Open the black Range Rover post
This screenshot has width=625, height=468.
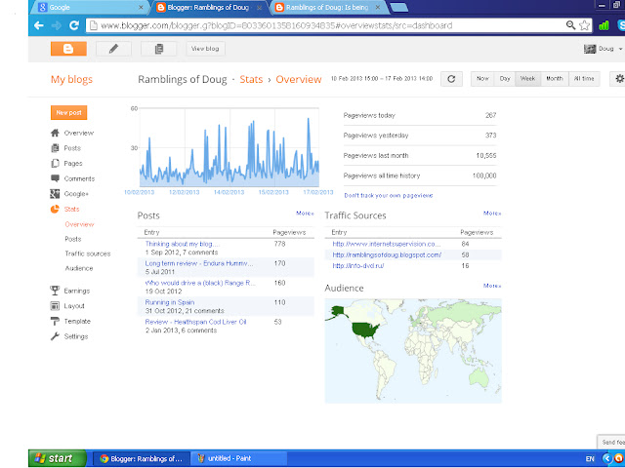[200, 283]
